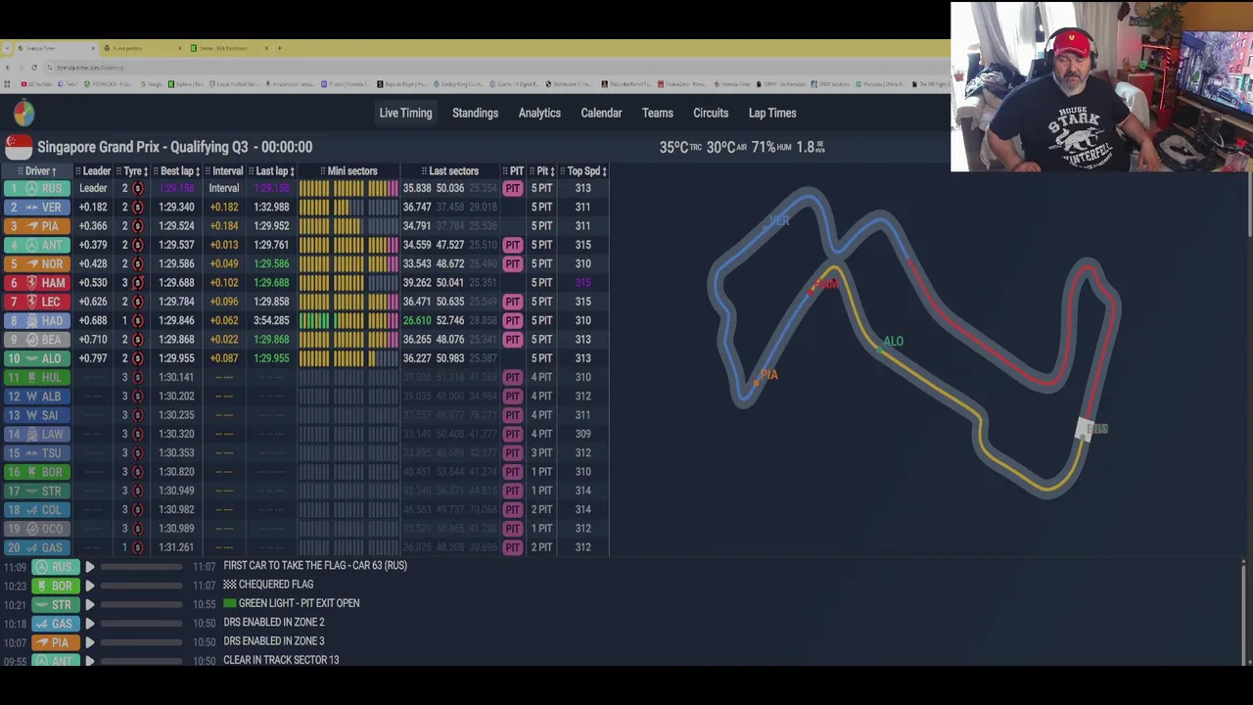Open the Teams tab
This screenshot has width=1253, height=705.
[657, 114]
